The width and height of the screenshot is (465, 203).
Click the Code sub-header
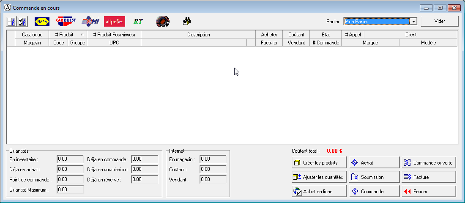[x=58, y=42]
